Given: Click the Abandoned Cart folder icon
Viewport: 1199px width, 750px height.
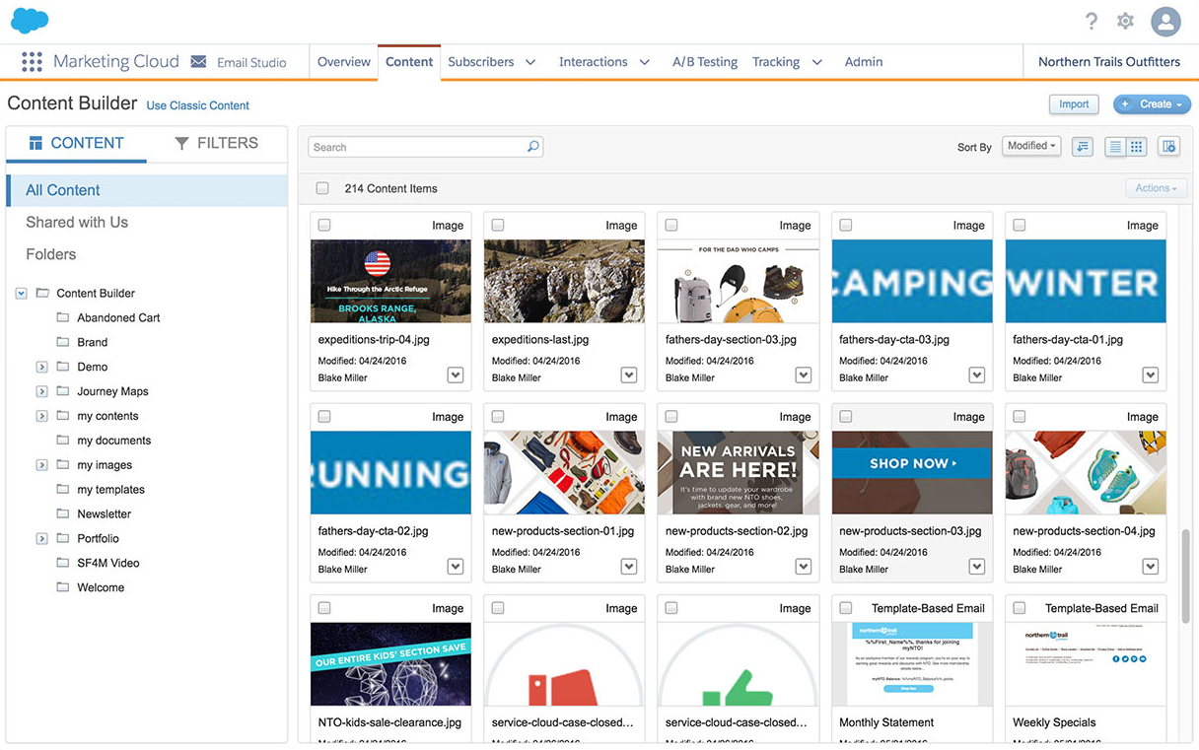Looking at the screenshot, I should (x=63, y=317).
